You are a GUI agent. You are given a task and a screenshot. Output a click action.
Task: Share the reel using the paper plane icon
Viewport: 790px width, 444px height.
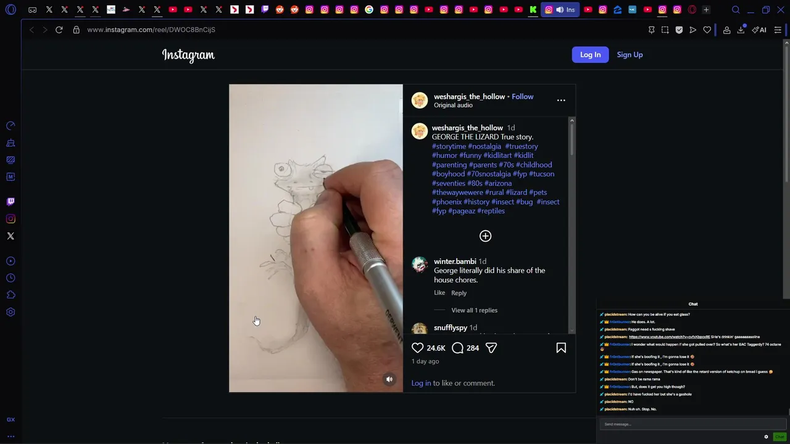491,348
